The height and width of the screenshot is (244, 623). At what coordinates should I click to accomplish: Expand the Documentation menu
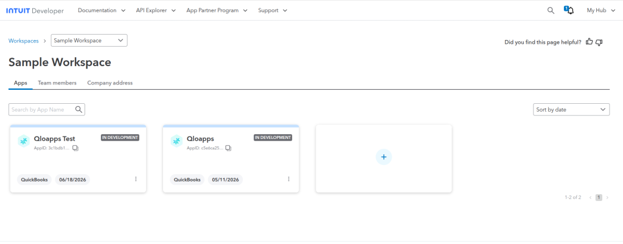[x=102, y=10]
